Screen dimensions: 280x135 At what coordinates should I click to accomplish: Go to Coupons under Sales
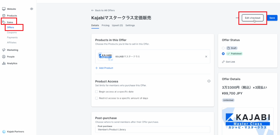click(12, 32)
